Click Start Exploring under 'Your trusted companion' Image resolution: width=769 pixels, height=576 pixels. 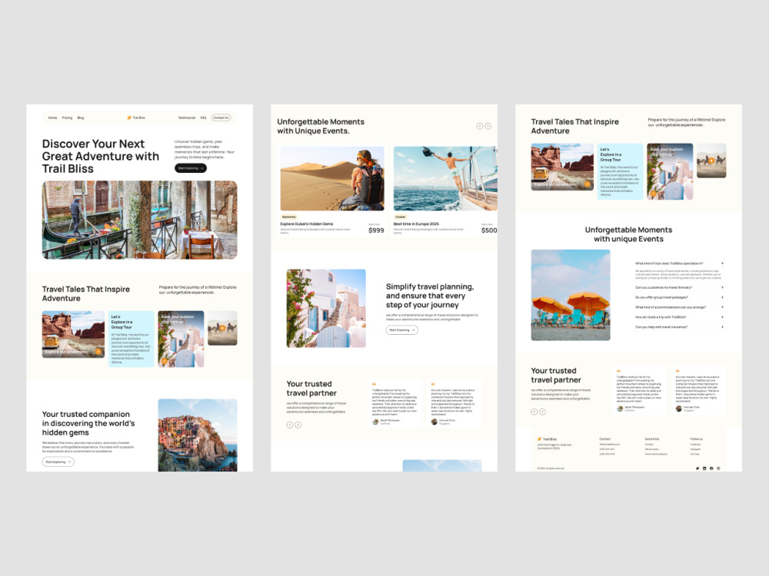click(x=58, y=462)
